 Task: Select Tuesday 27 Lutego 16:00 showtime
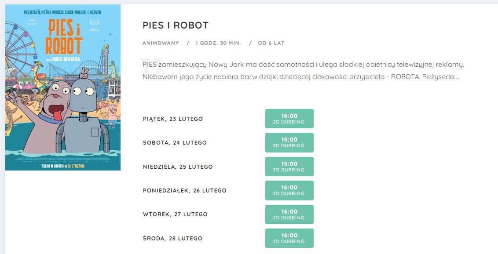[289, 214]
